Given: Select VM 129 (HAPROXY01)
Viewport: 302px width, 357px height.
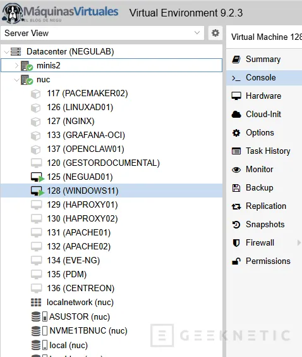Looking at the screenshot, I should click(83, 204).
